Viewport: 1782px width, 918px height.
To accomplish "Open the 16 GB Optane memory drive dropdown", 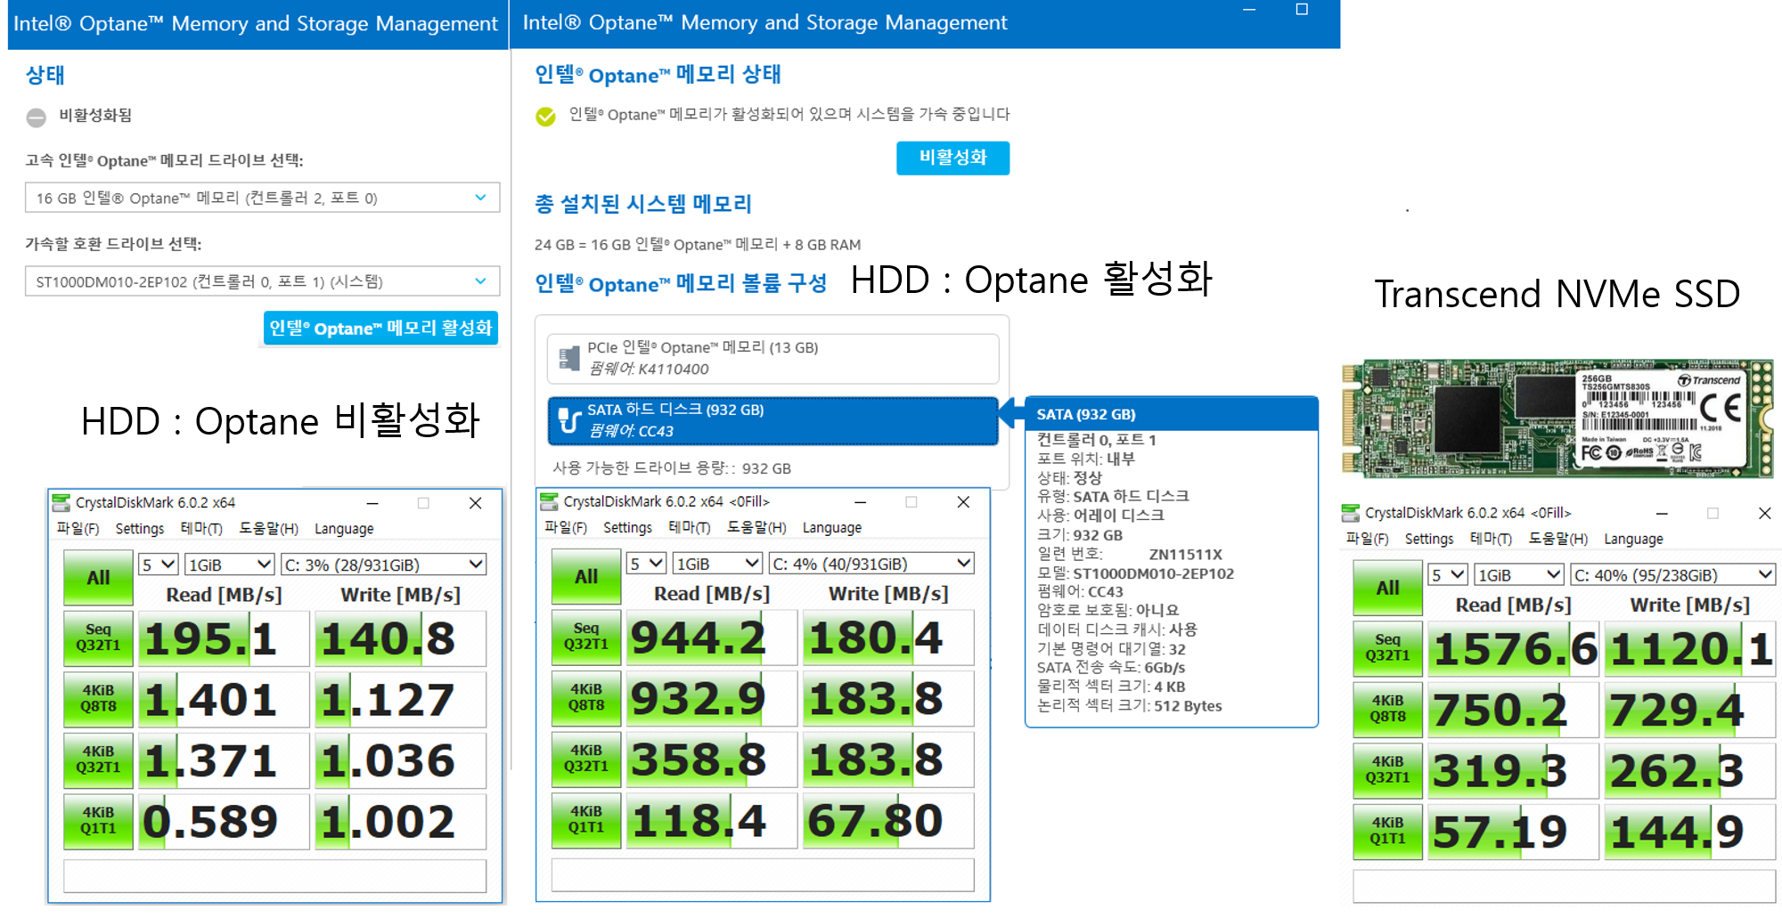I will 262,198.
